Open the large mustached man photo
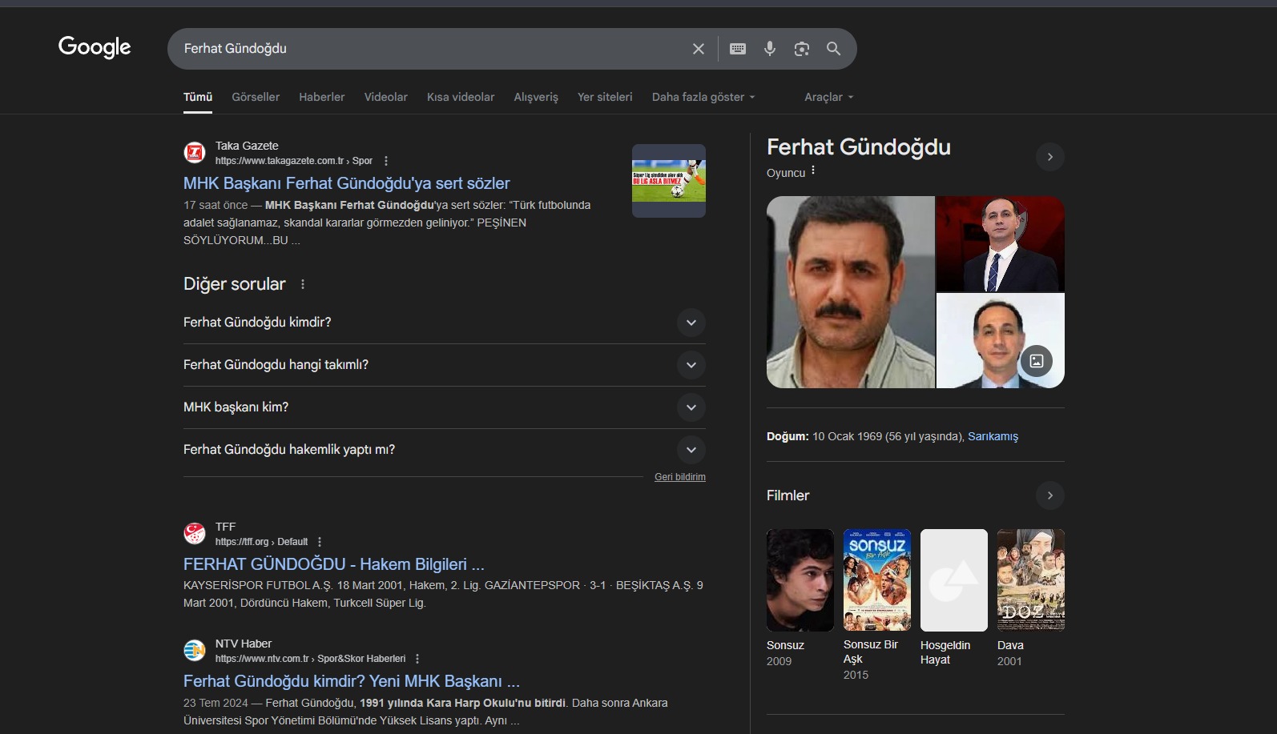 coord(851,292)
